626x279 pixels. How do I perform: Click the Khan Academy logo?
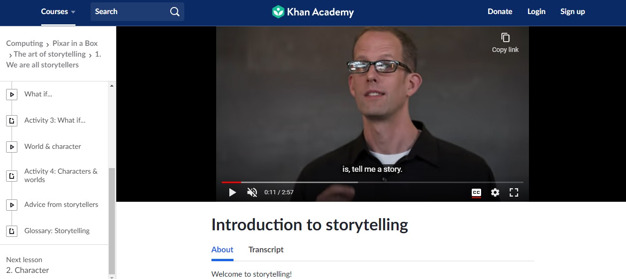tap(313, 12)
